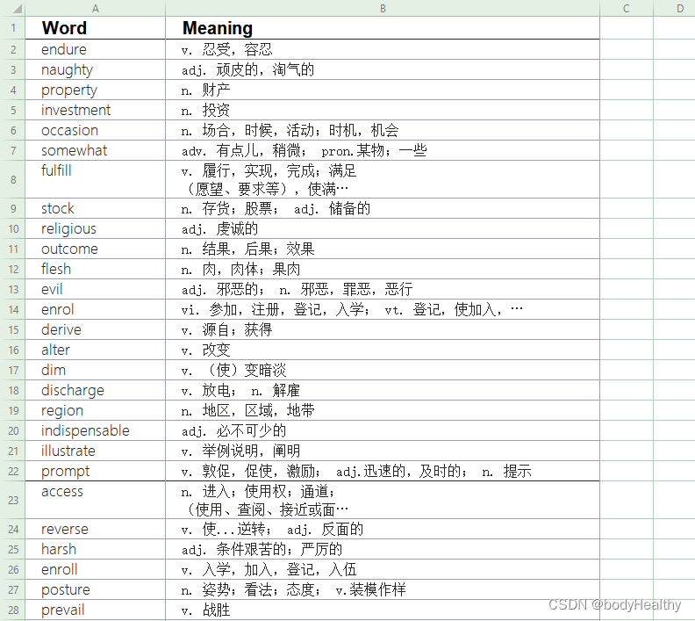Viewport: 695px width, 621px height.
Task: Select column A header
Action: coord(96,9)
